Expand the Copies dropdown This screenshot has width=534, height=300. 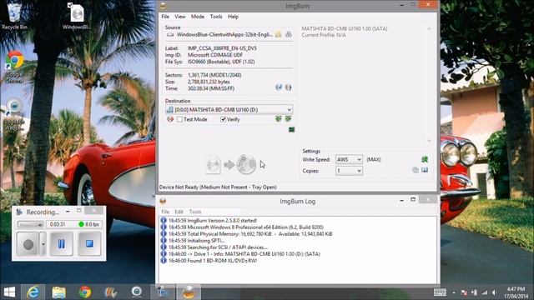[359, 171]
